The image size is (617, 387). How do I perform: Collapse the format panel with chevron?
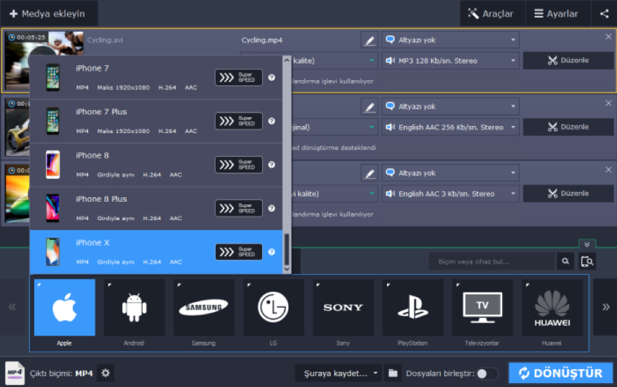click(x=587, y=244)
